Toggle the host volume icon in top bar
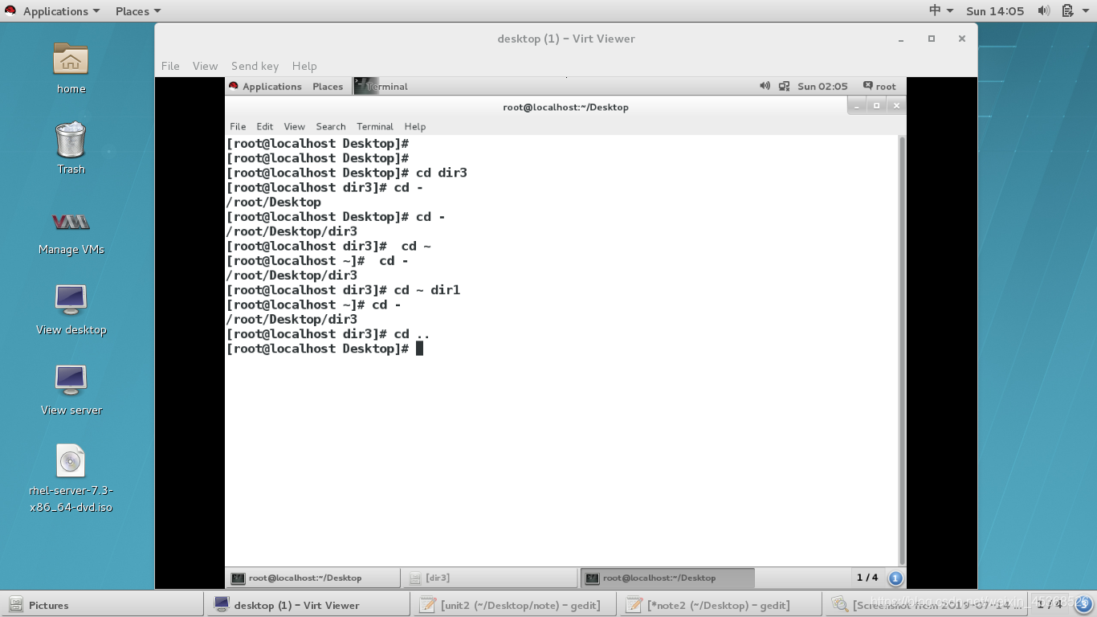Screen dimensions: 1097x617 tap(1045, 10)
